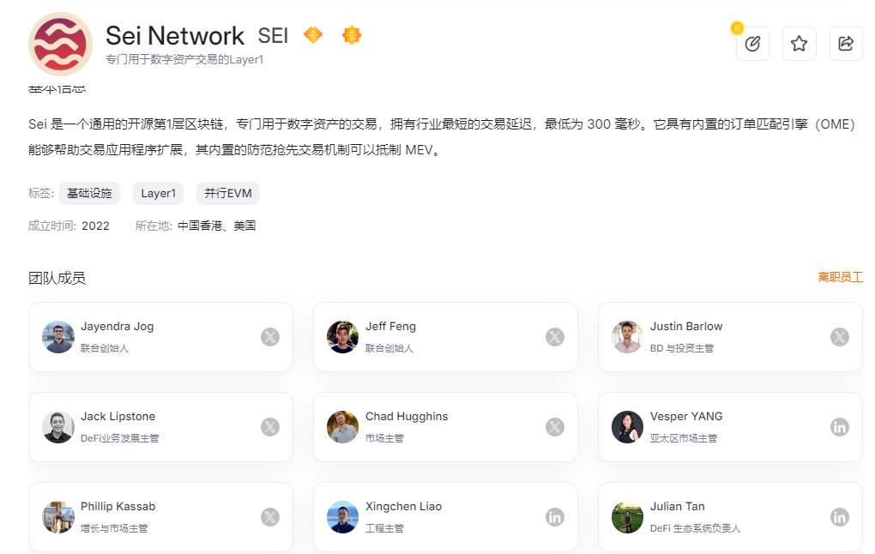
Task: Favorite Sei Network with the star icon
Action: tap(799, 44)
